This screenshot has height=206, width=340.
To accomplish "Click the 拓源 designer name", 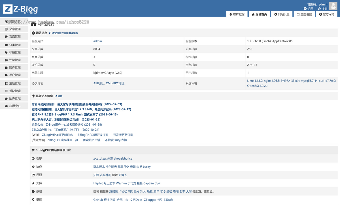I will 96,175.
